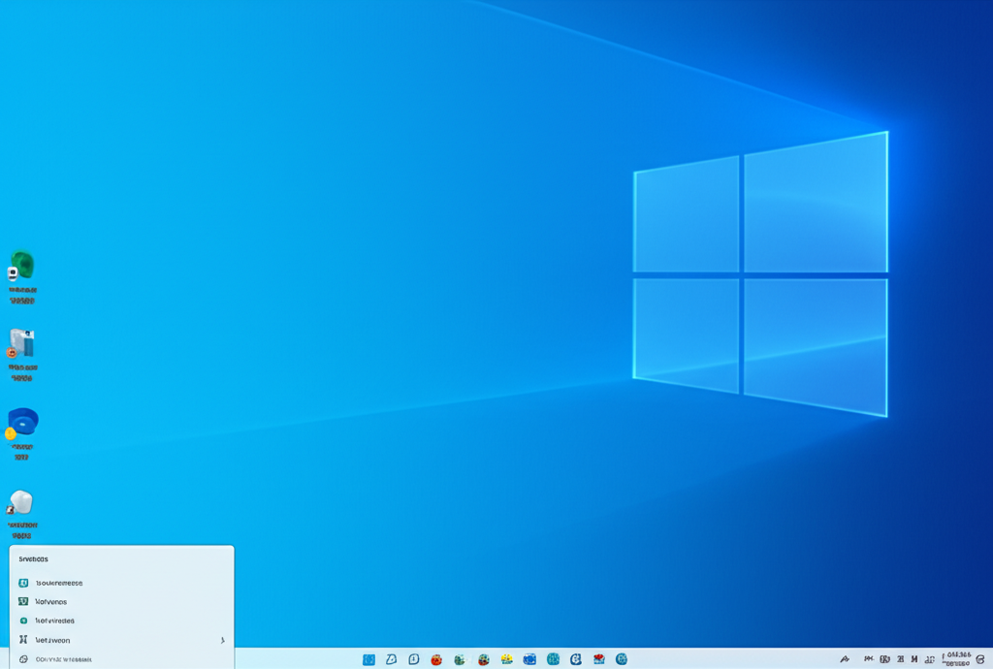Open the green desktop shortcut icon

21,267
